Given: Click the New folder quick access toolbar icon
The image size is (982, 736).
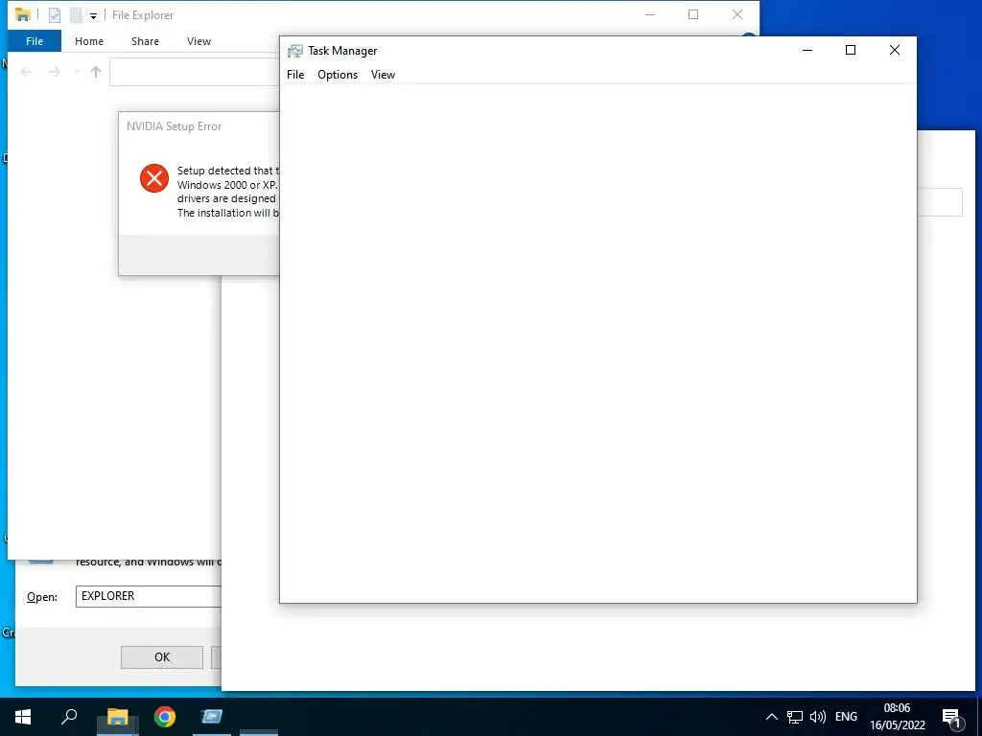Looking at the screenshot, I should (76, 14).
